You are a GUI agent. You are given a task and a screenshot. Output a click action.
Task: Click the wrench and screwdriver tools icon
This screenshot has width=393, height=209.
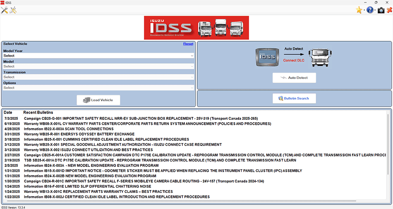tap(5, 10)
